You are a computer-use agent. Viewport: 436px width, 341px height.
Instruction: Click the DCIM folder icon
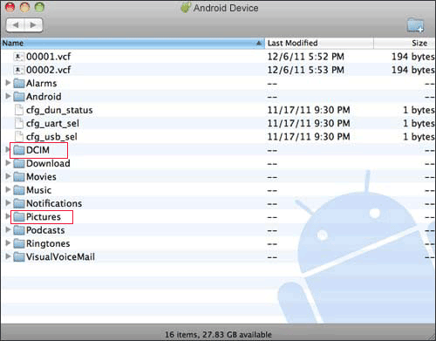point(19,150)
